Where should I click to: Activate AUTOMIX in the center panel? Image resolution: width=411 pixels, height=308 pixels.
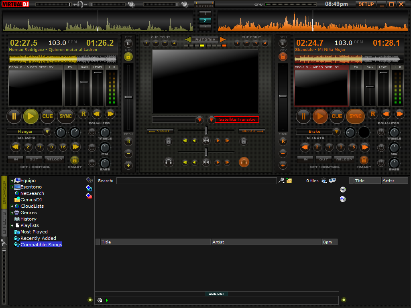pyautogui.click(x=205, y=39)
